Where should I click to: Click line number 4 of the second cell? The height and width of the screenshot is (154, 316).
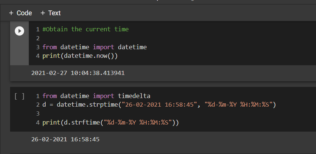[x=38, y=122]
